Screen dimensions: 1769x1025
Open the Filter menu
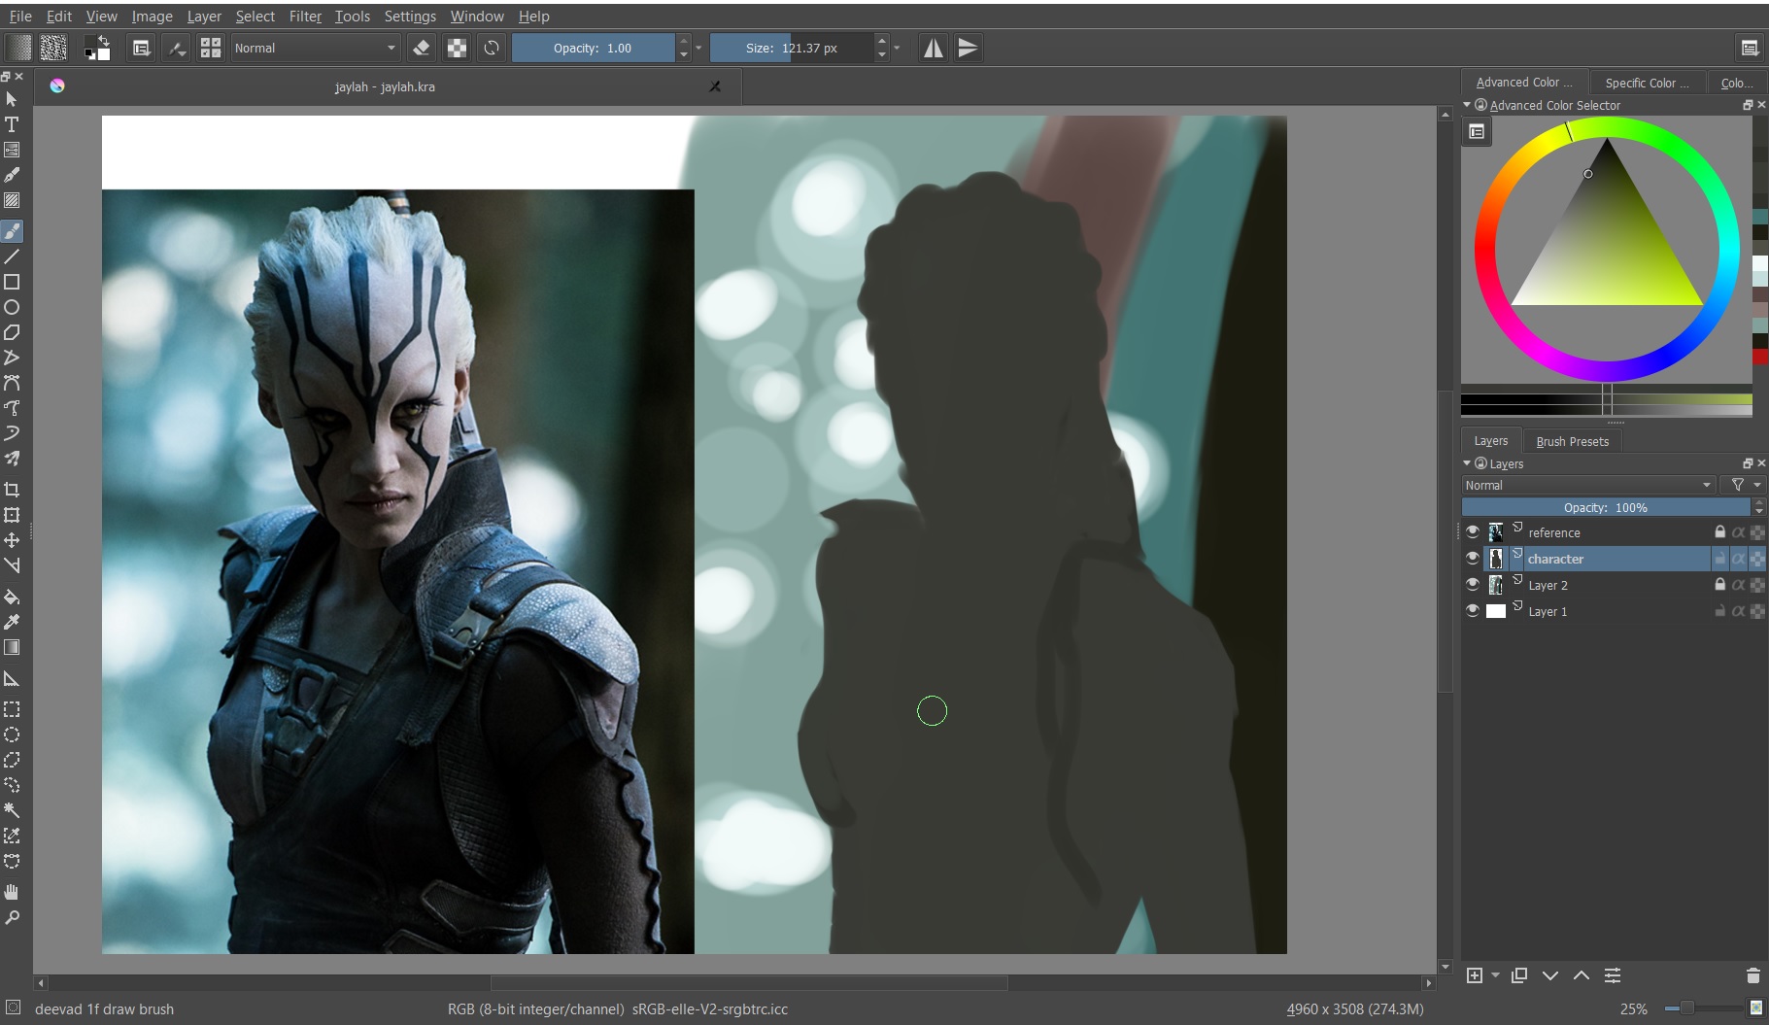305,16
